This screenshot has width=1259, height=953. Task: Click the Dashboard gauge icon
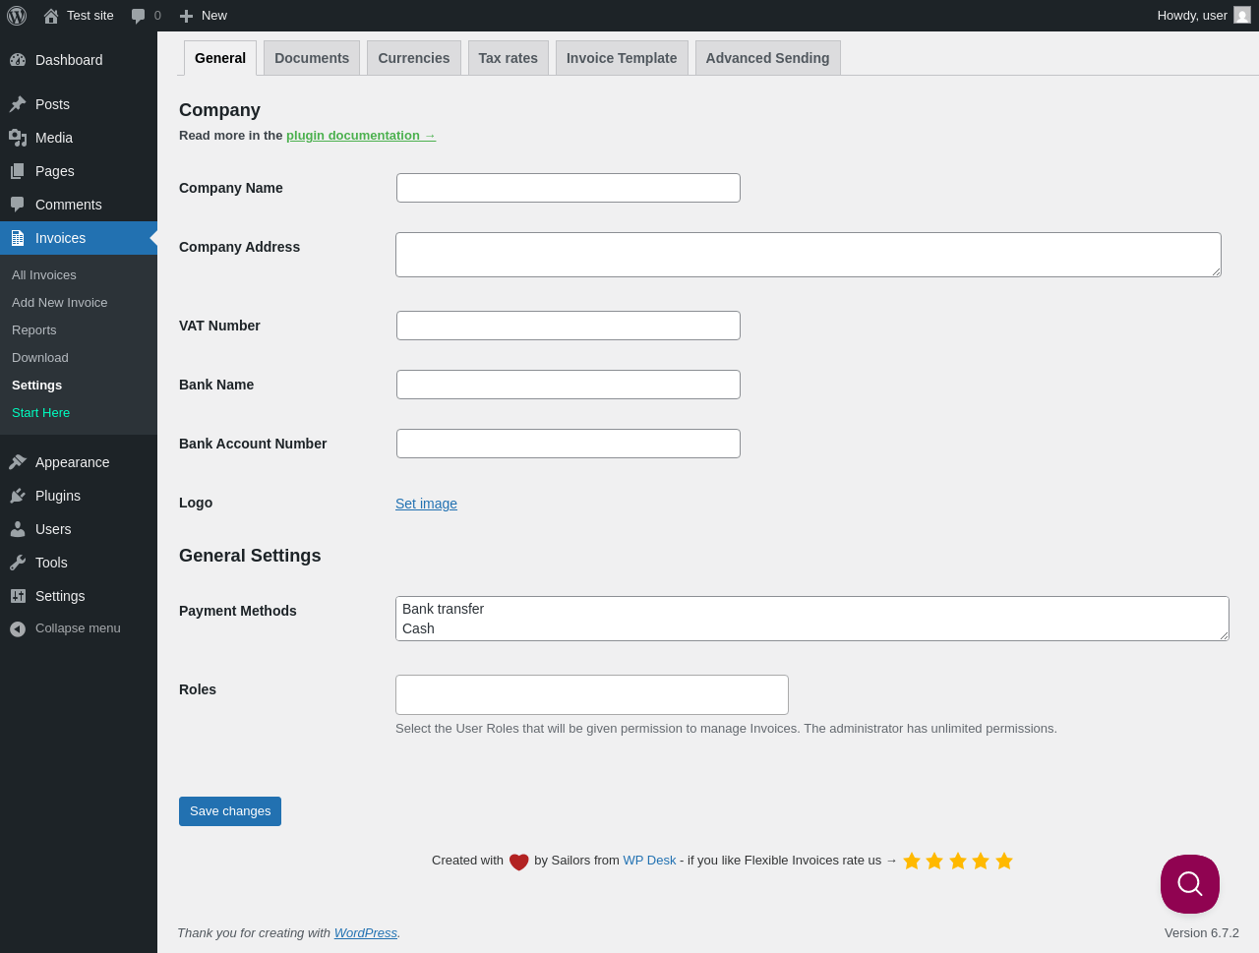pyautogui.click(x=18, y=60)
